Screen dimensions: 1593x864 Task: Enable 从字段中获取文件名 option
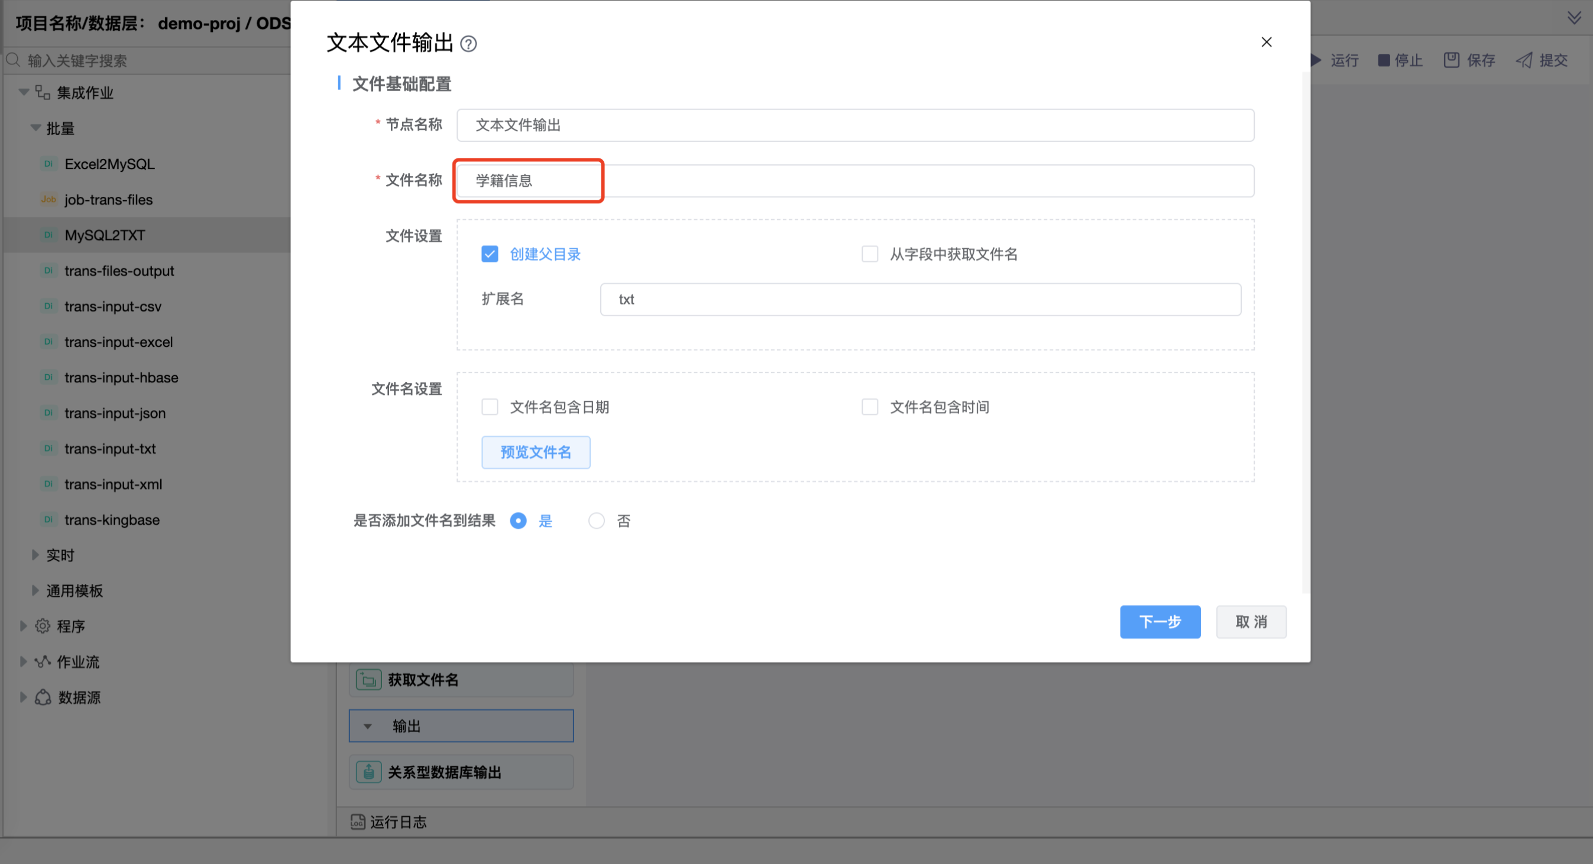click(870, 254)
